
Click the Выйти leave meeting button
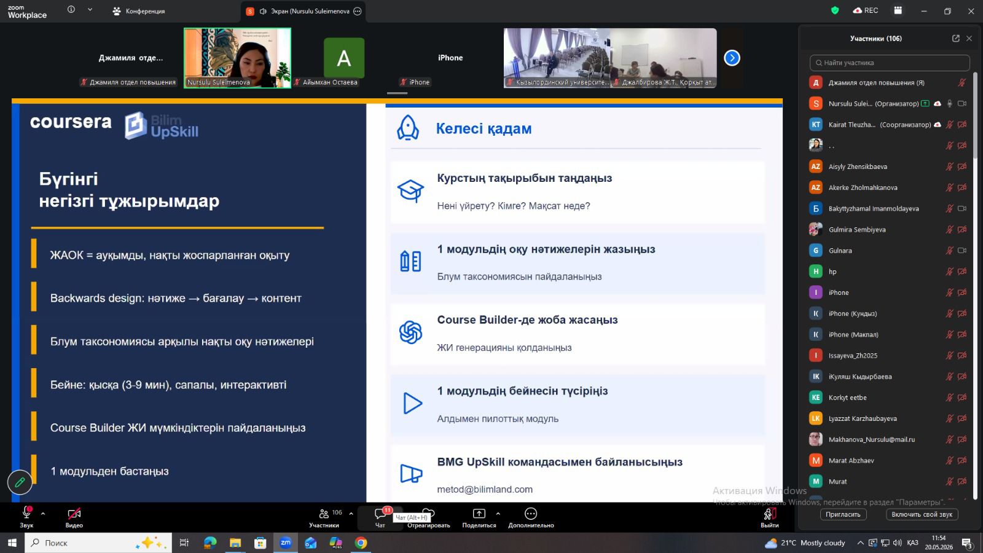point(770,517)
